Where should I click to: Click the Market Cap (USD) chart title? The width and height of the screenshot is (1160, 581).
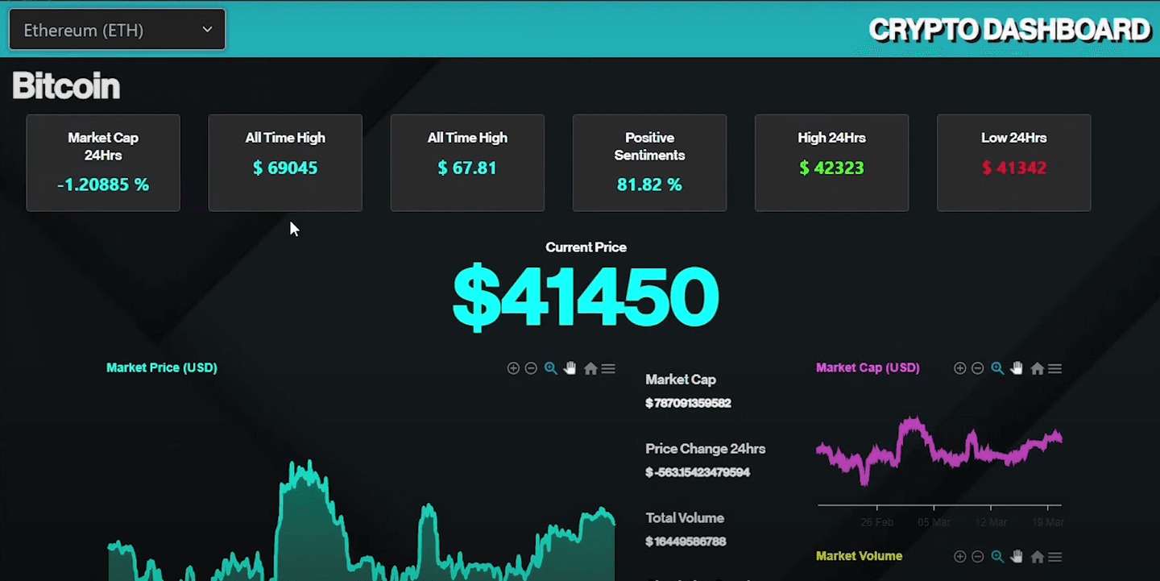click(868, 367)
